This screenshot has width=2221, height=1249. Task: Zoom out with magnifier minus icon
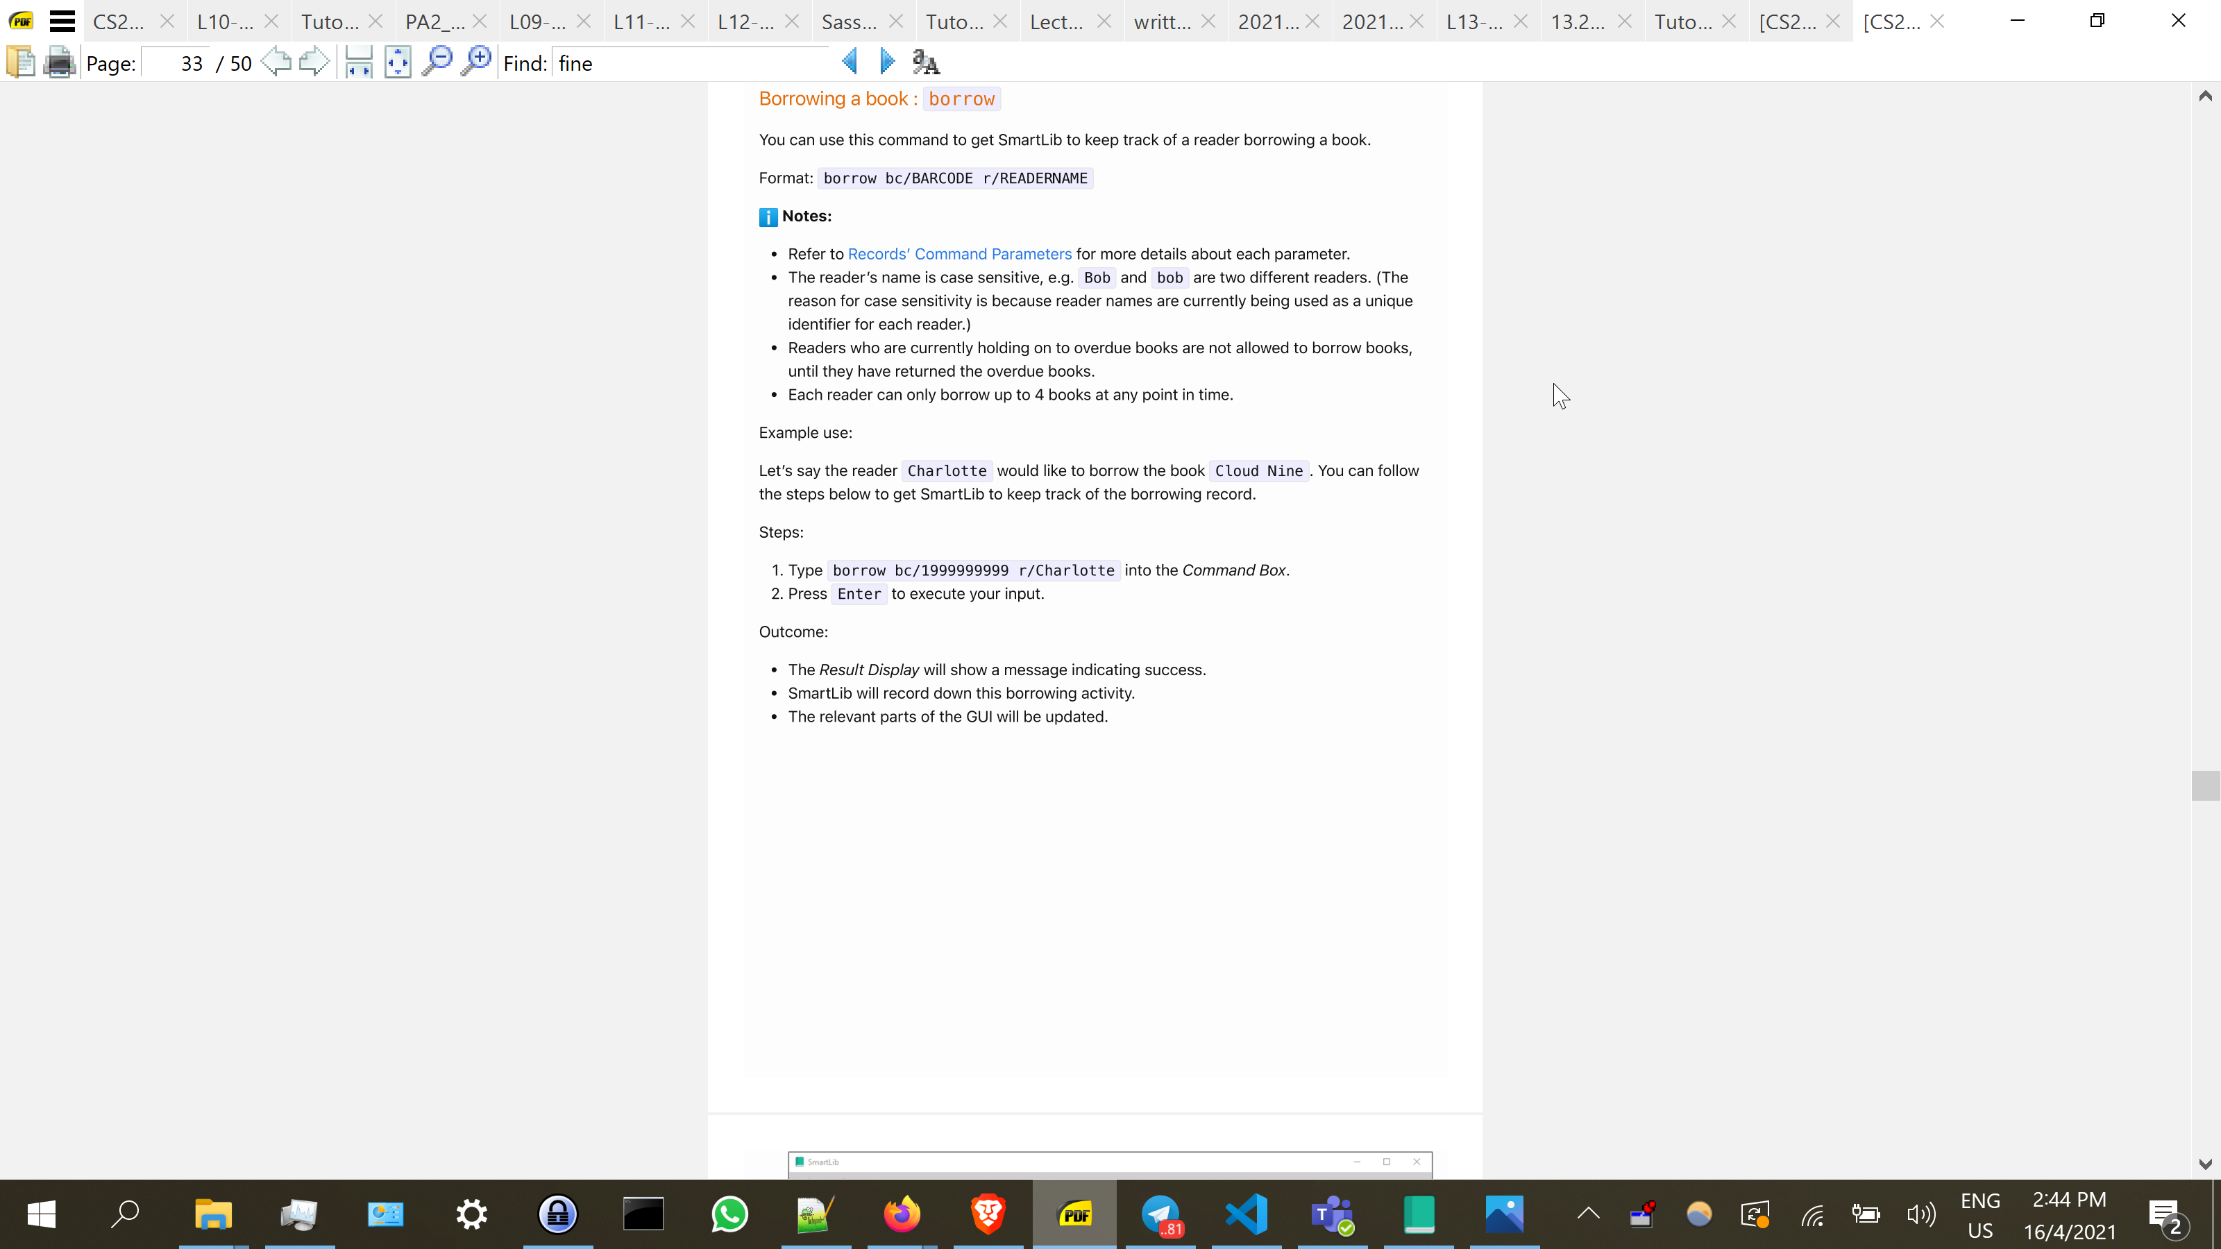coord(437,62)
